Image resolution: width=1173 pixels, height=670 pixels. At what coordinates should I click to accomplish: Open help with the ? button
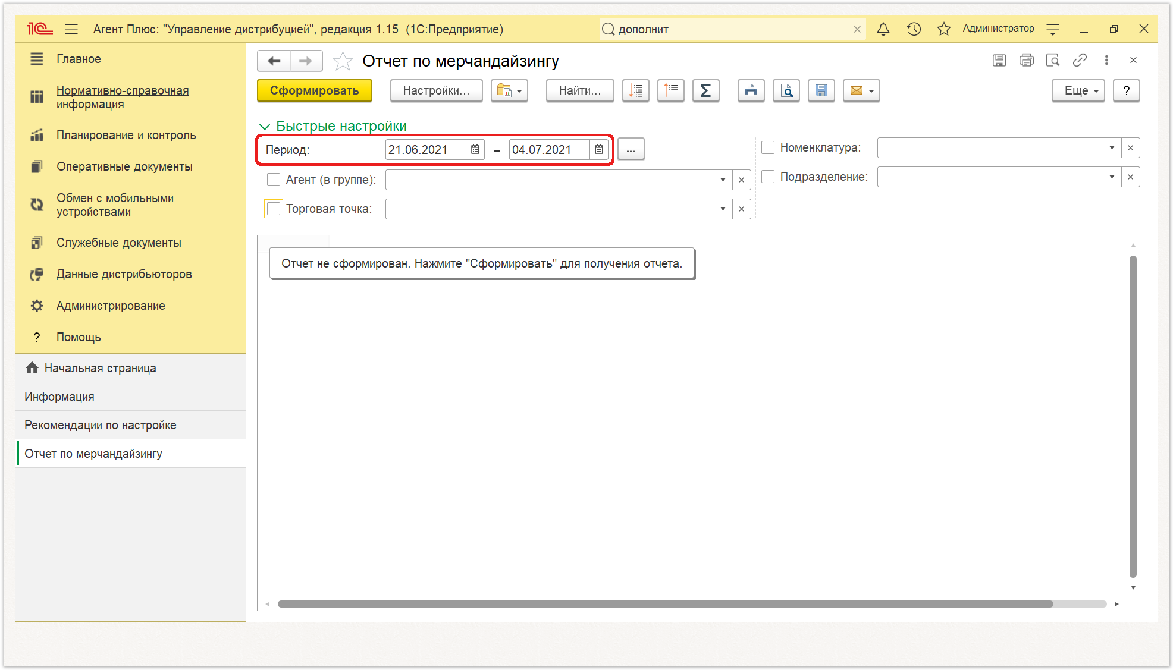[1126, 90]
